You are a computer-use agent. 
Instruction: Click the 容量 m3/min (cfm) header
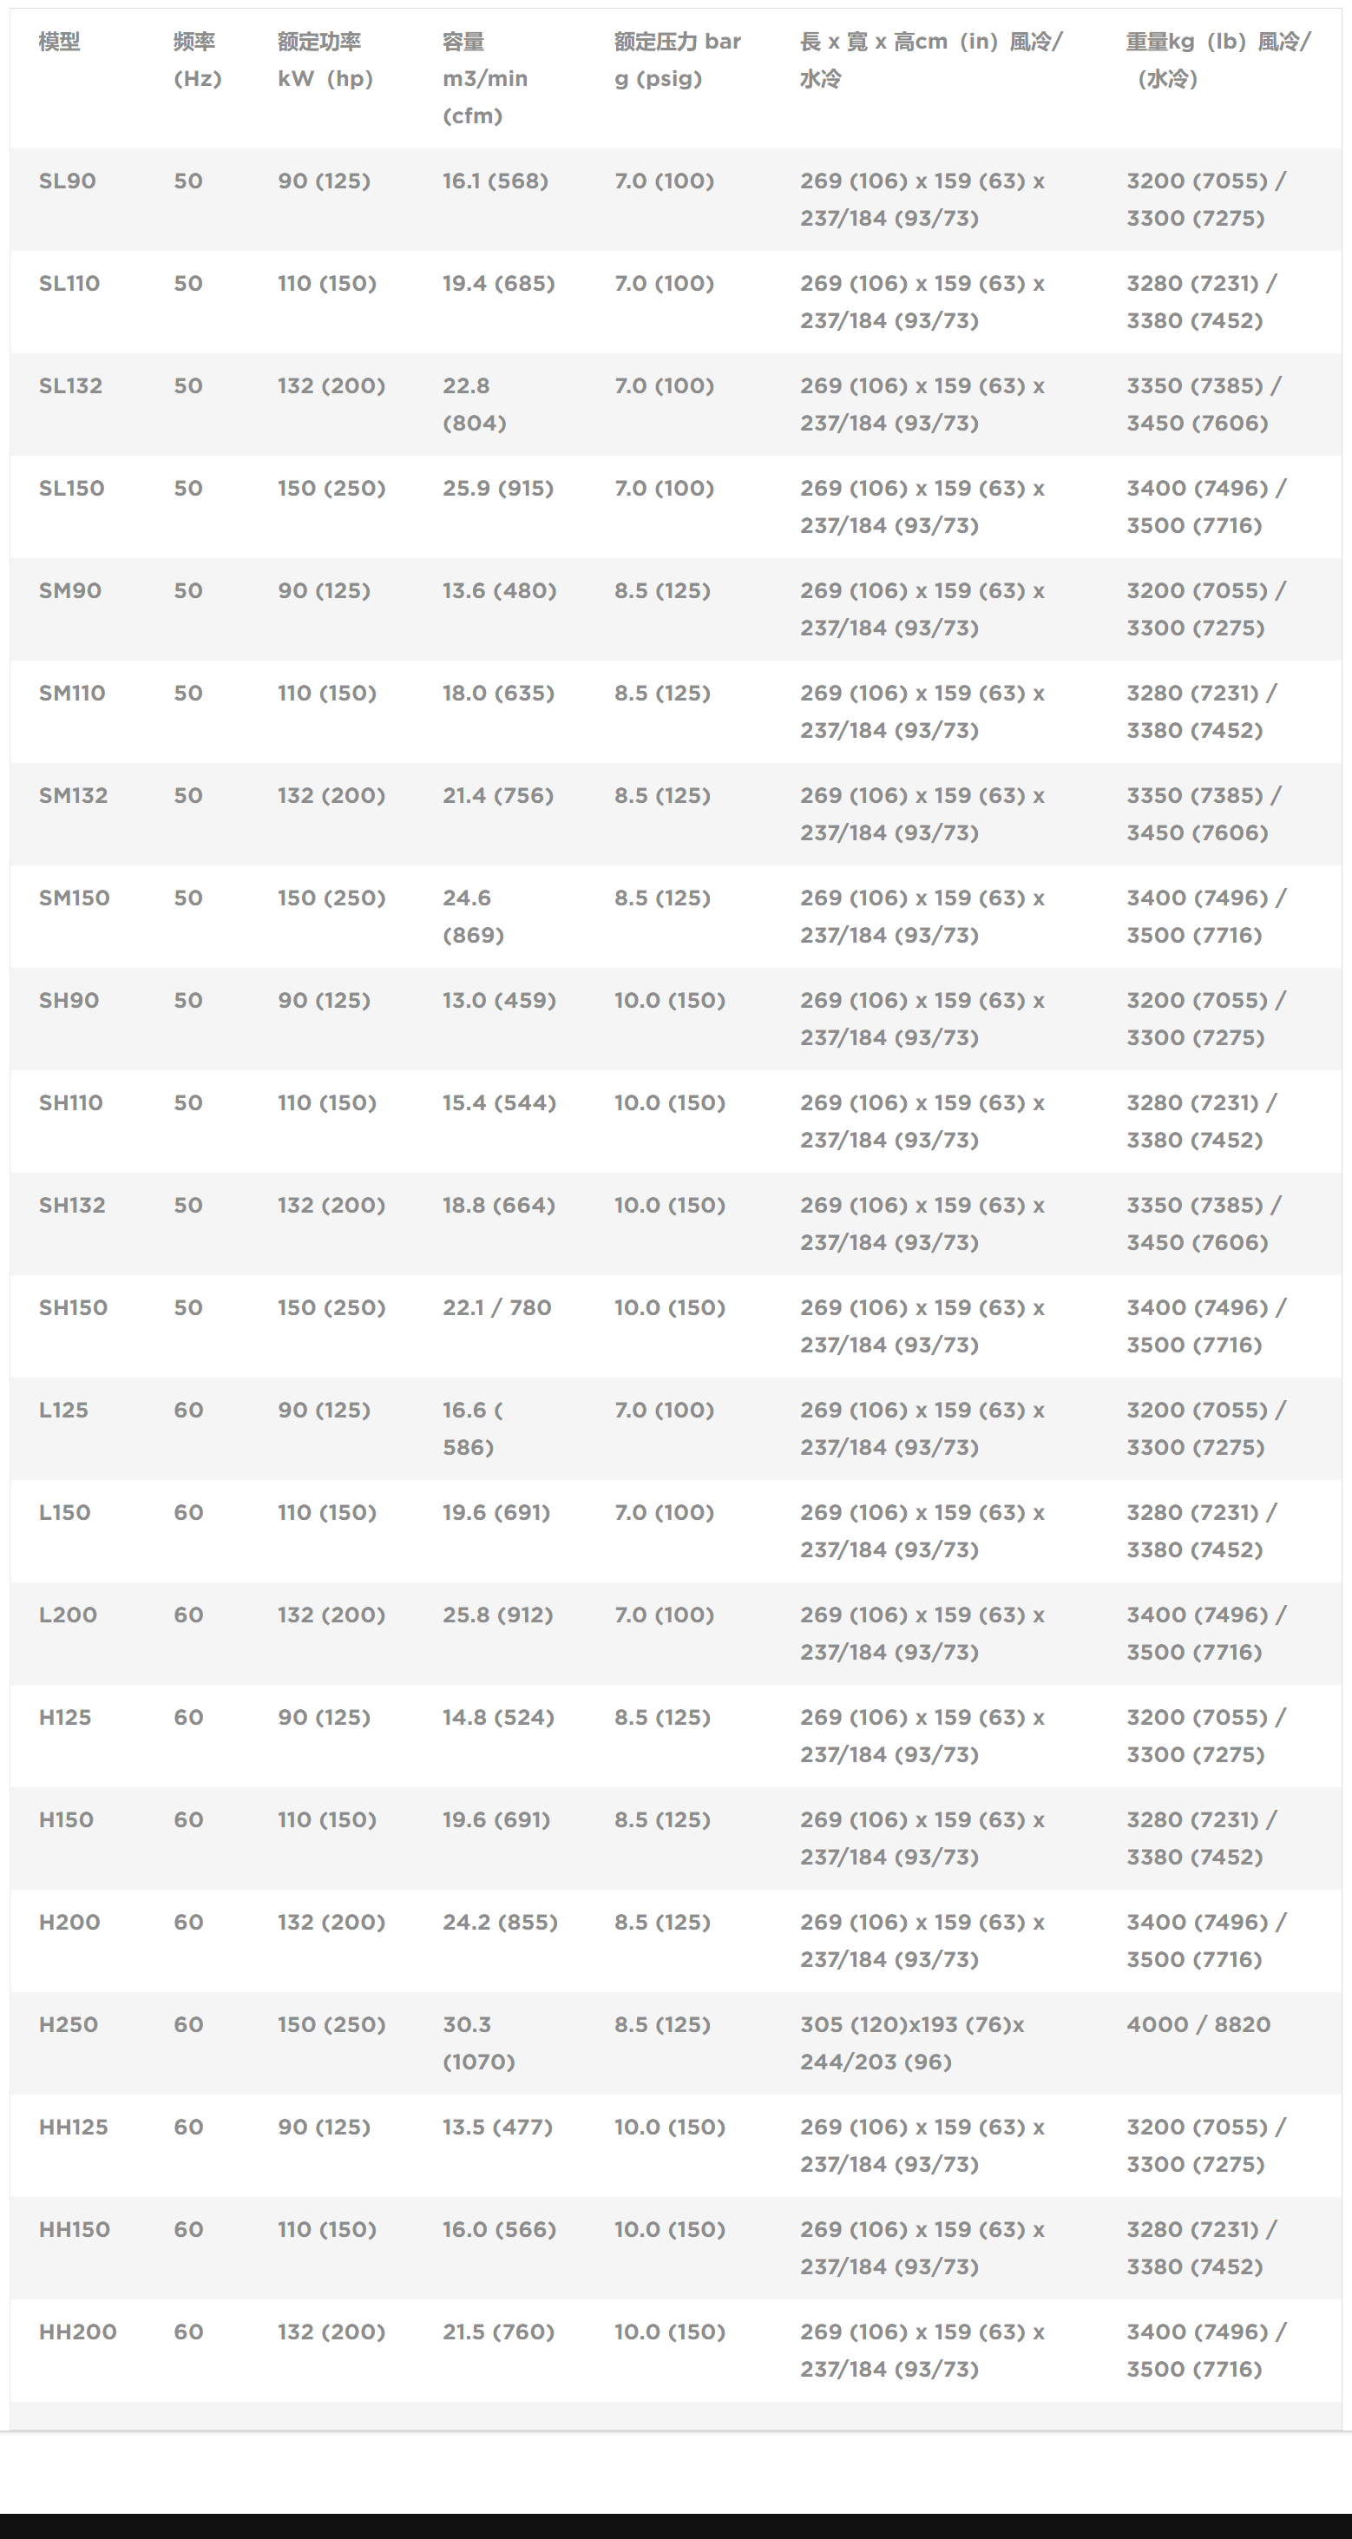click(x=485, y=79)
